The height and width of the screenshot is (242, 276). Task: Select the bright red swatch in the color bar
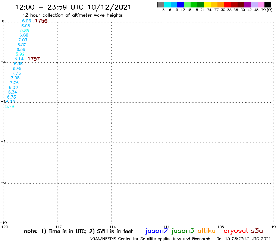pyautogui.click(x=228, y=5)
